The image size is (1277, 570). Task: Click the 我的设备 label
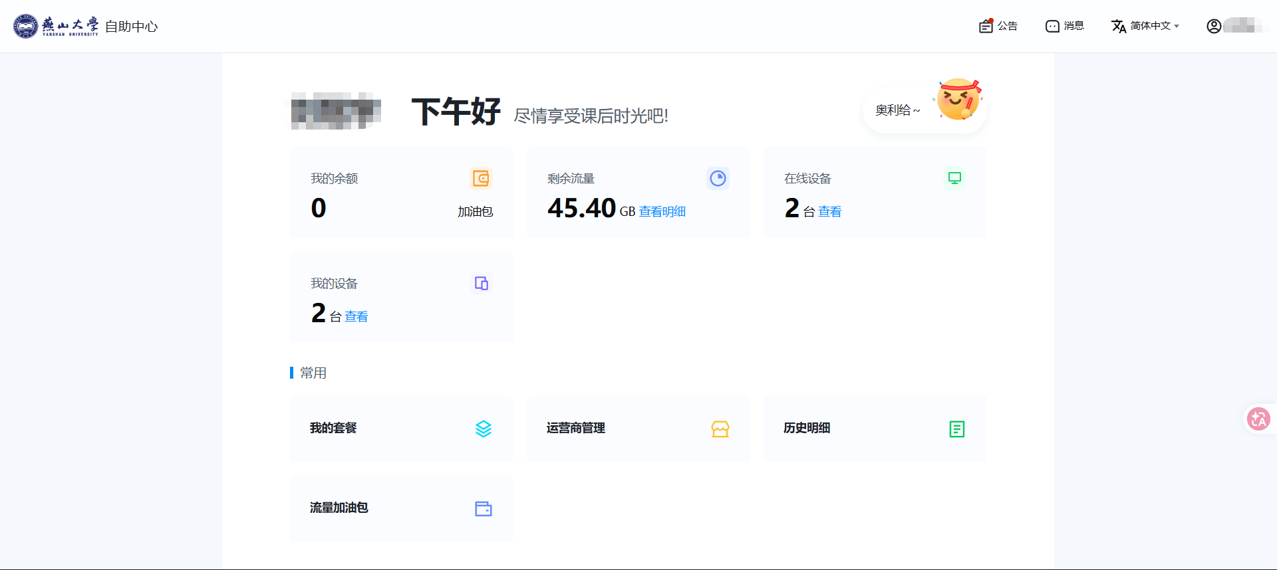point(335,283)
